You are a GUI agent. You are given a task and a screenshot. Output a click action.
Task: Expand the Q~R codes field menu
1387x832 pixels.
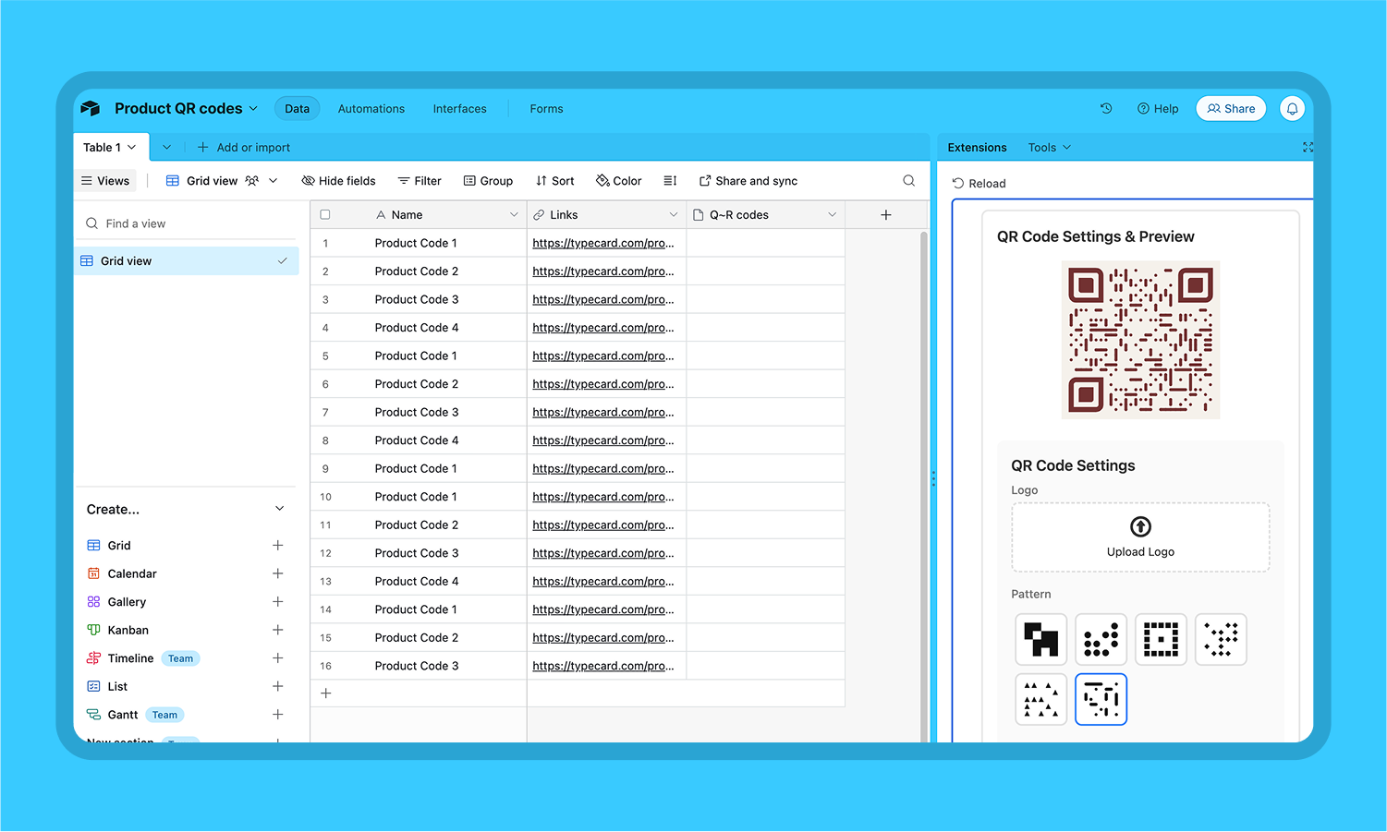[833, 213]
